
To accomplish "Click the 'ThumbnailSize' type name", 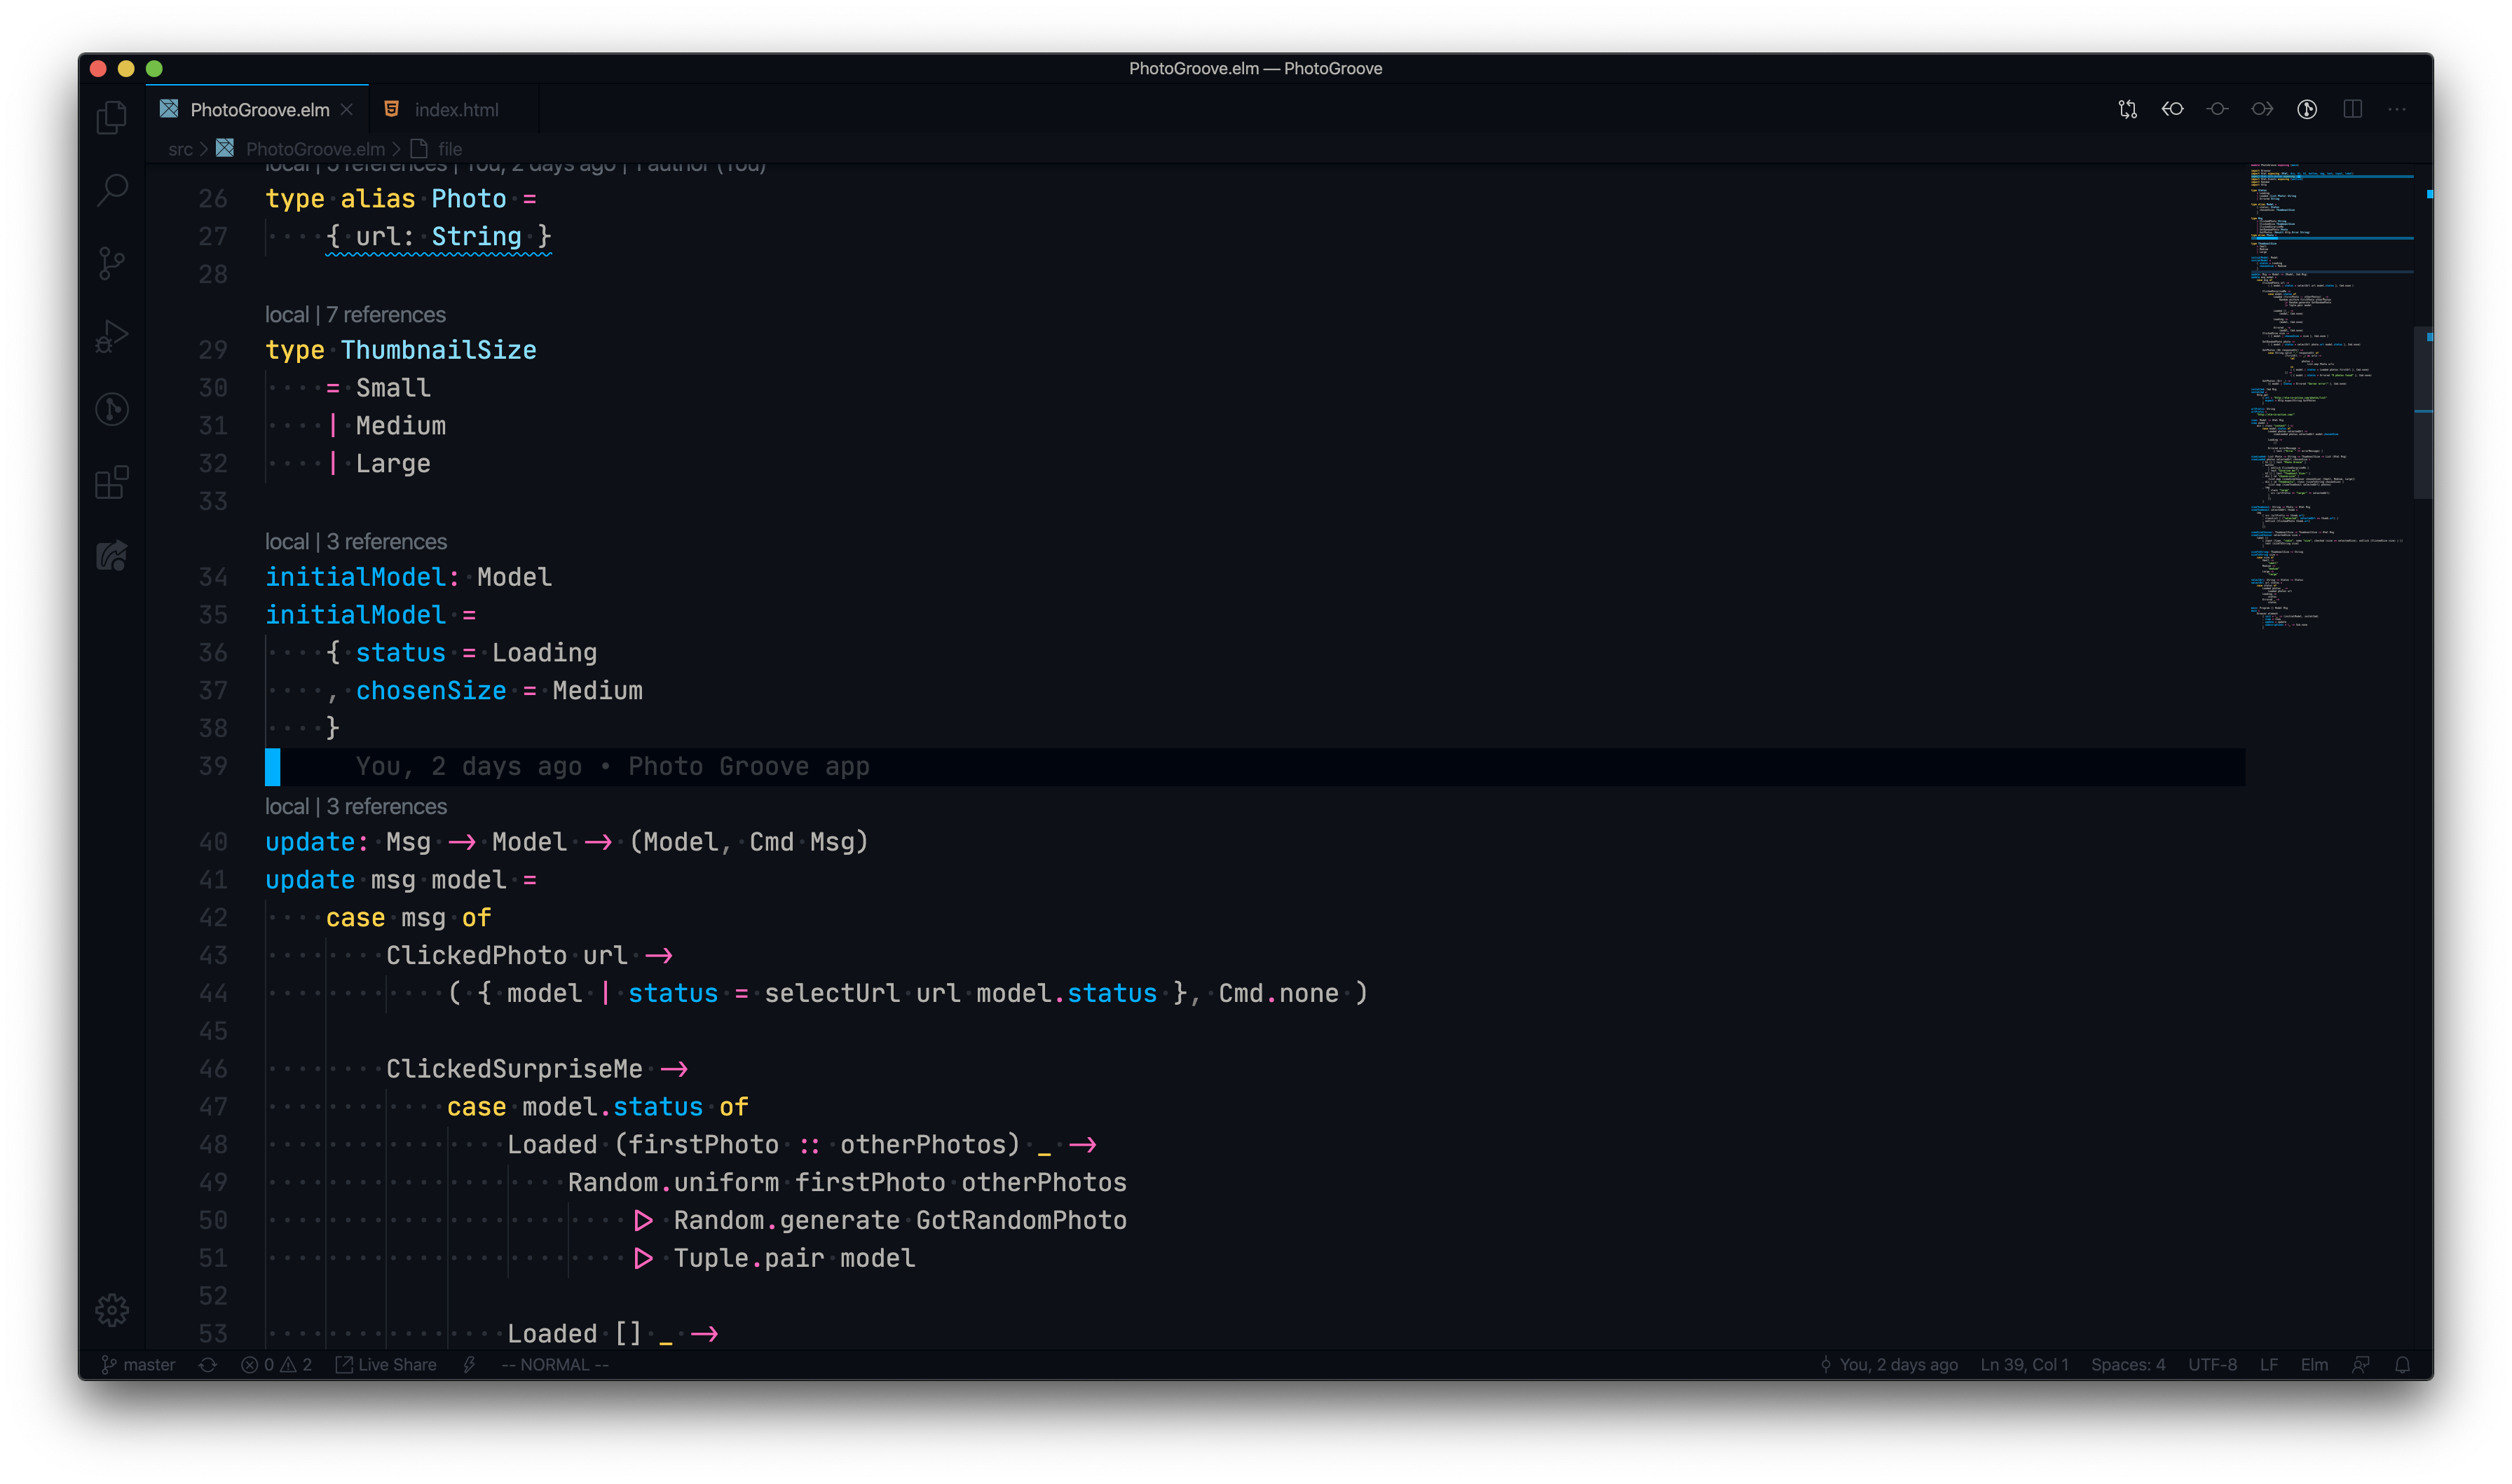I will tap(438, 350).
